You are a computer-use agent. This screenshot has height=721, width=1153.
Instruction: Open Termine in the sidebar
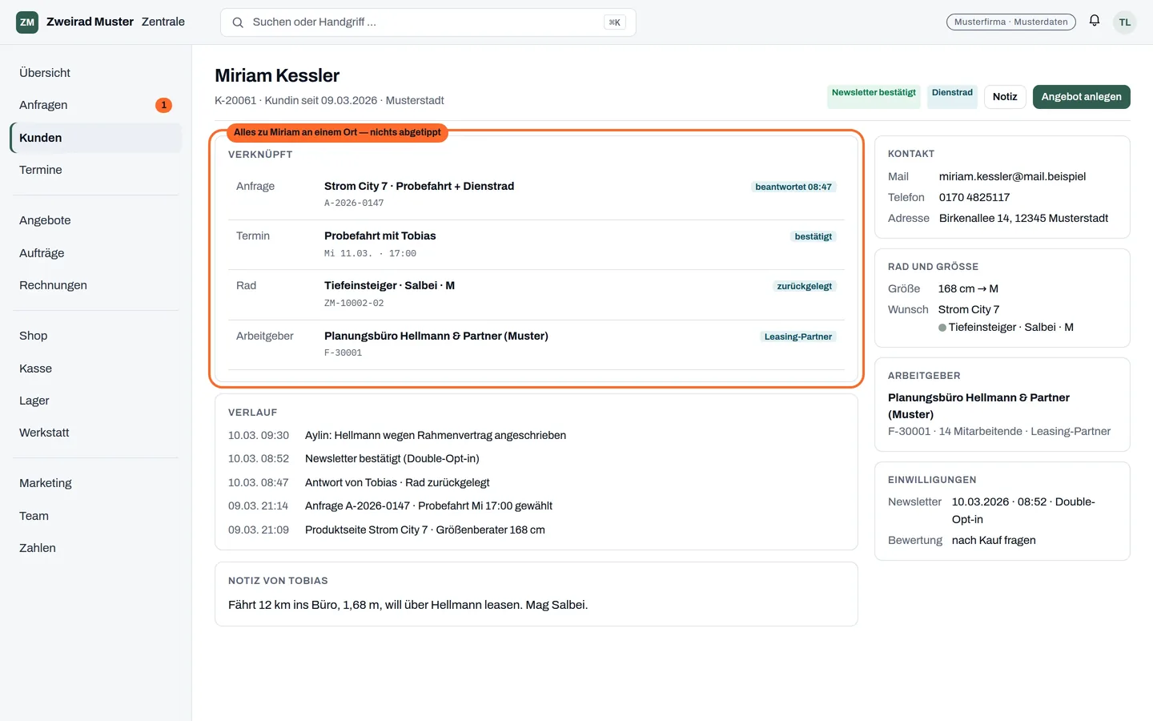tap(96, 170)
